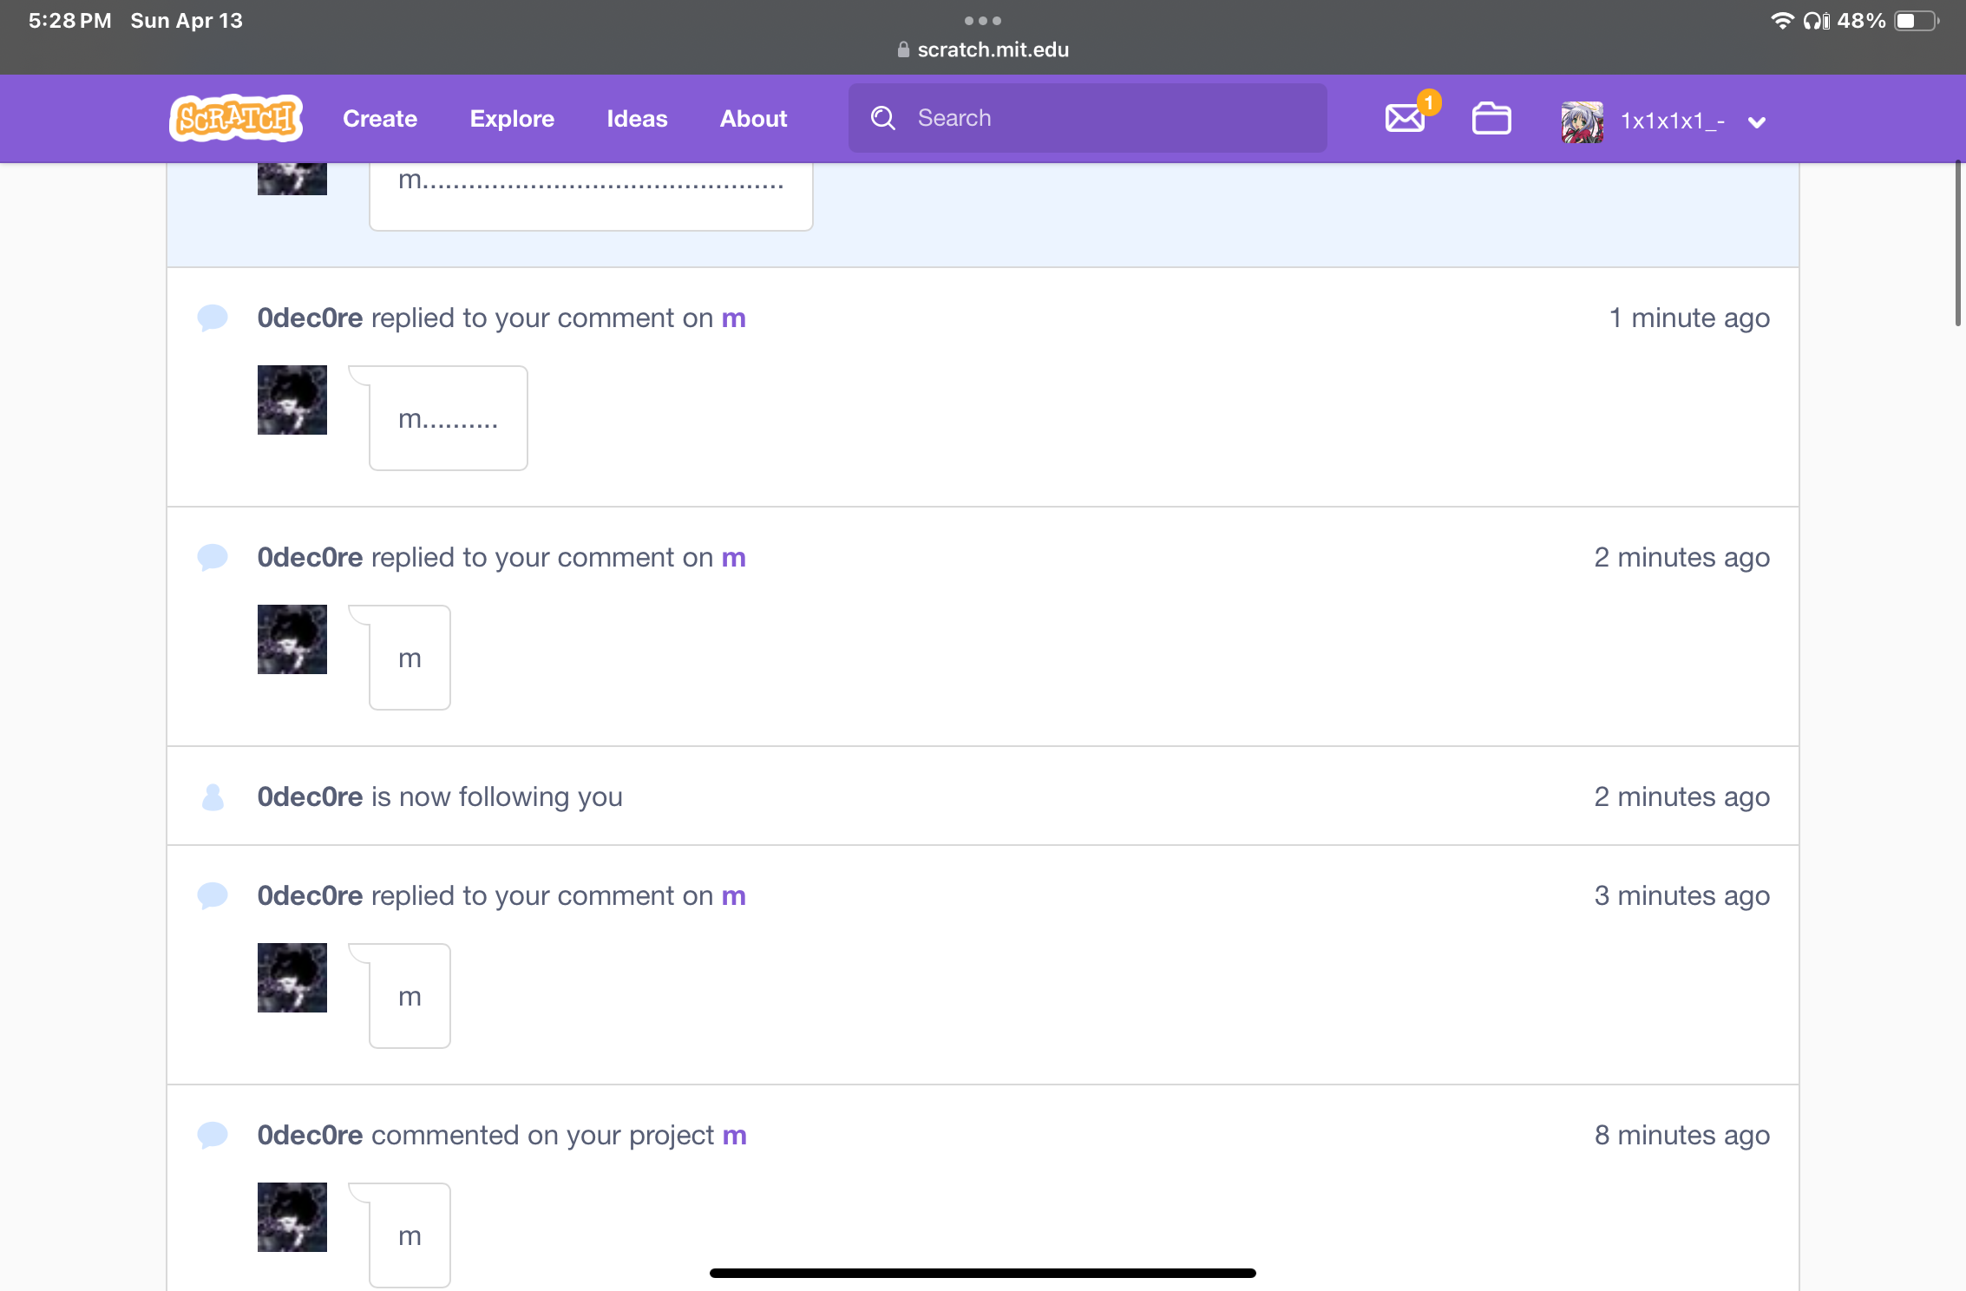Expand the account dropdown chevron

[x=1757, y=122]
